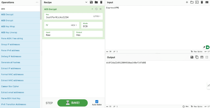Choose Format MAC addresses operation
Screen dimensions: 210x108
point(20,74)
